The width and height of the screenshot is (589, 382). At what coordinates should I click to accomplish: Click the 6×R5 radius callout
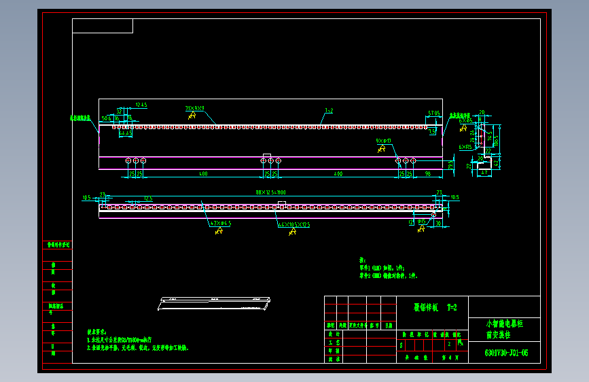click(465, 147)
